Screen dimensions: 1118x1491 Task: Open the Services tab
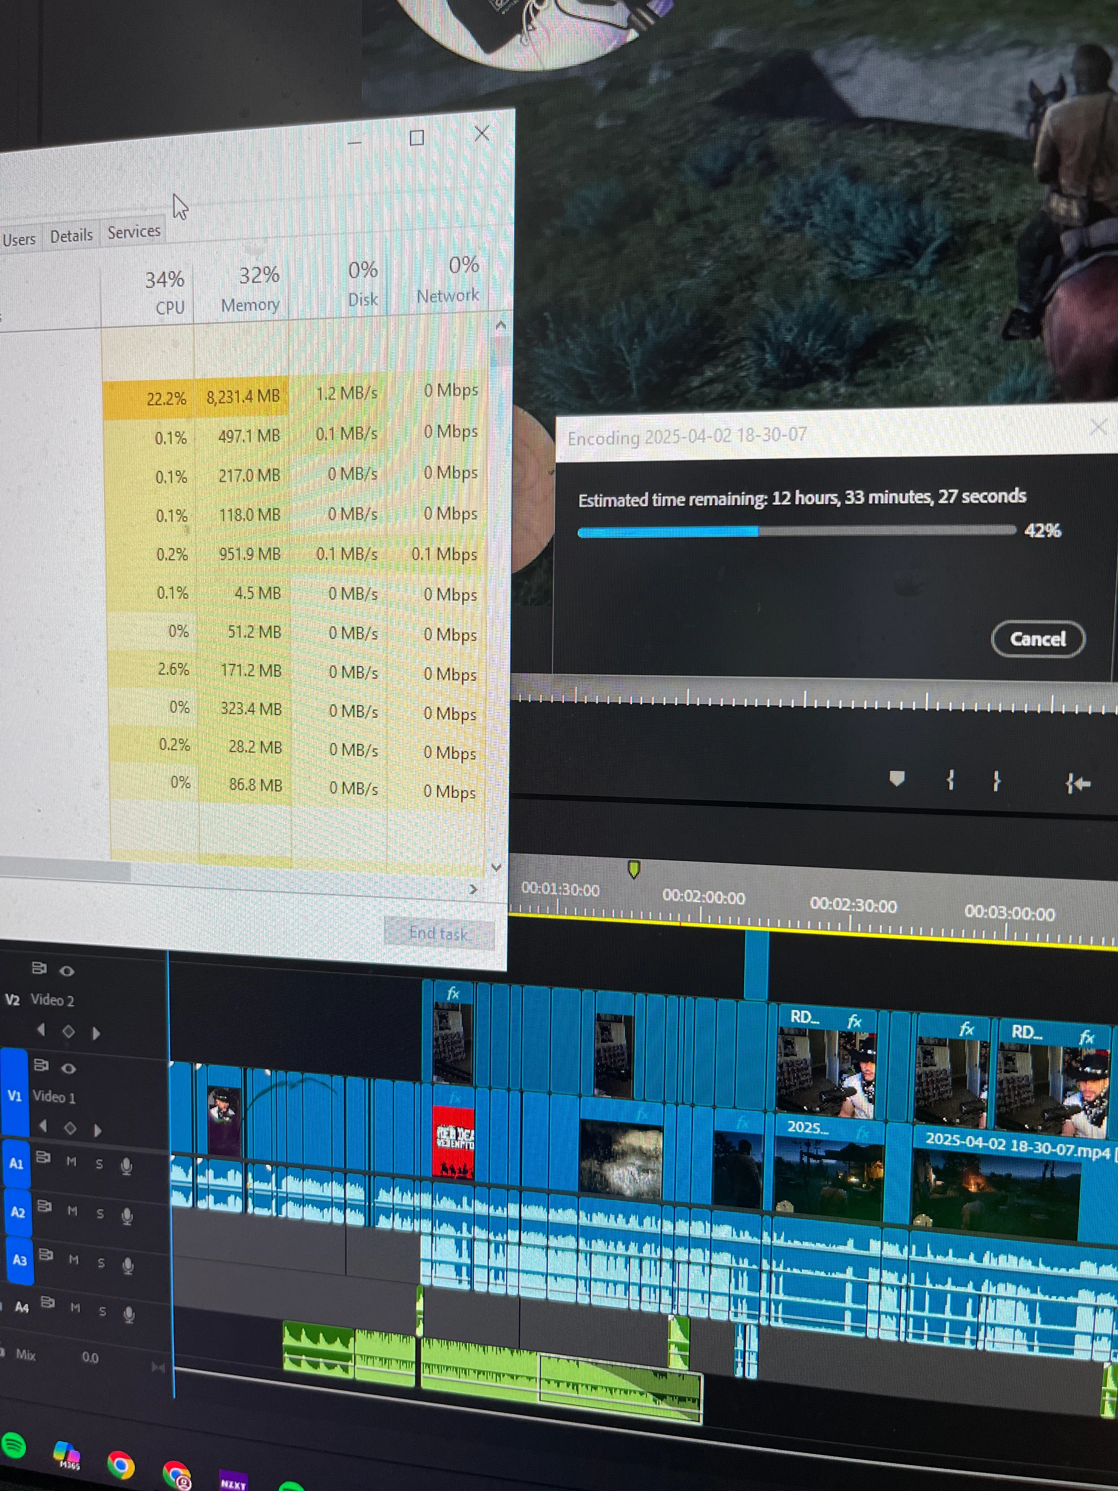coord(134,232)
